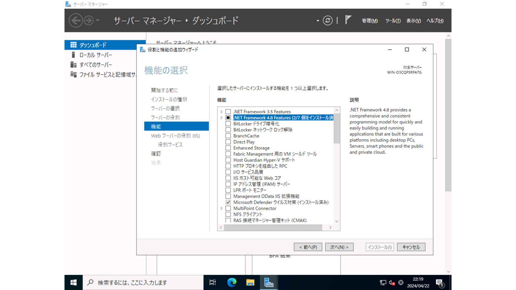This screenshot has width=516, height=290.
Task: Go to the サーバーの選択 wizard step
Action: click(x=165, y=108)
